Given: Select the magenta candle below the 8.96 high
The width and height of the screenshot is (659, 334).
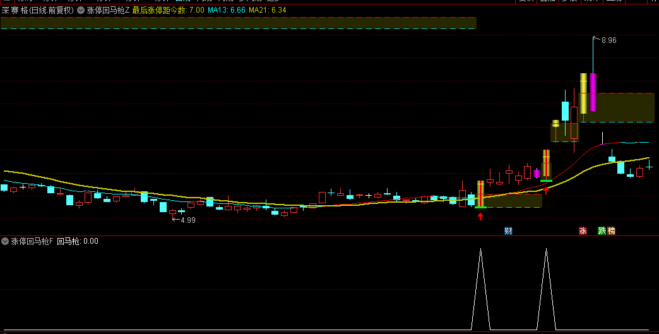Looking at the screenshot, I should [593, 92].
